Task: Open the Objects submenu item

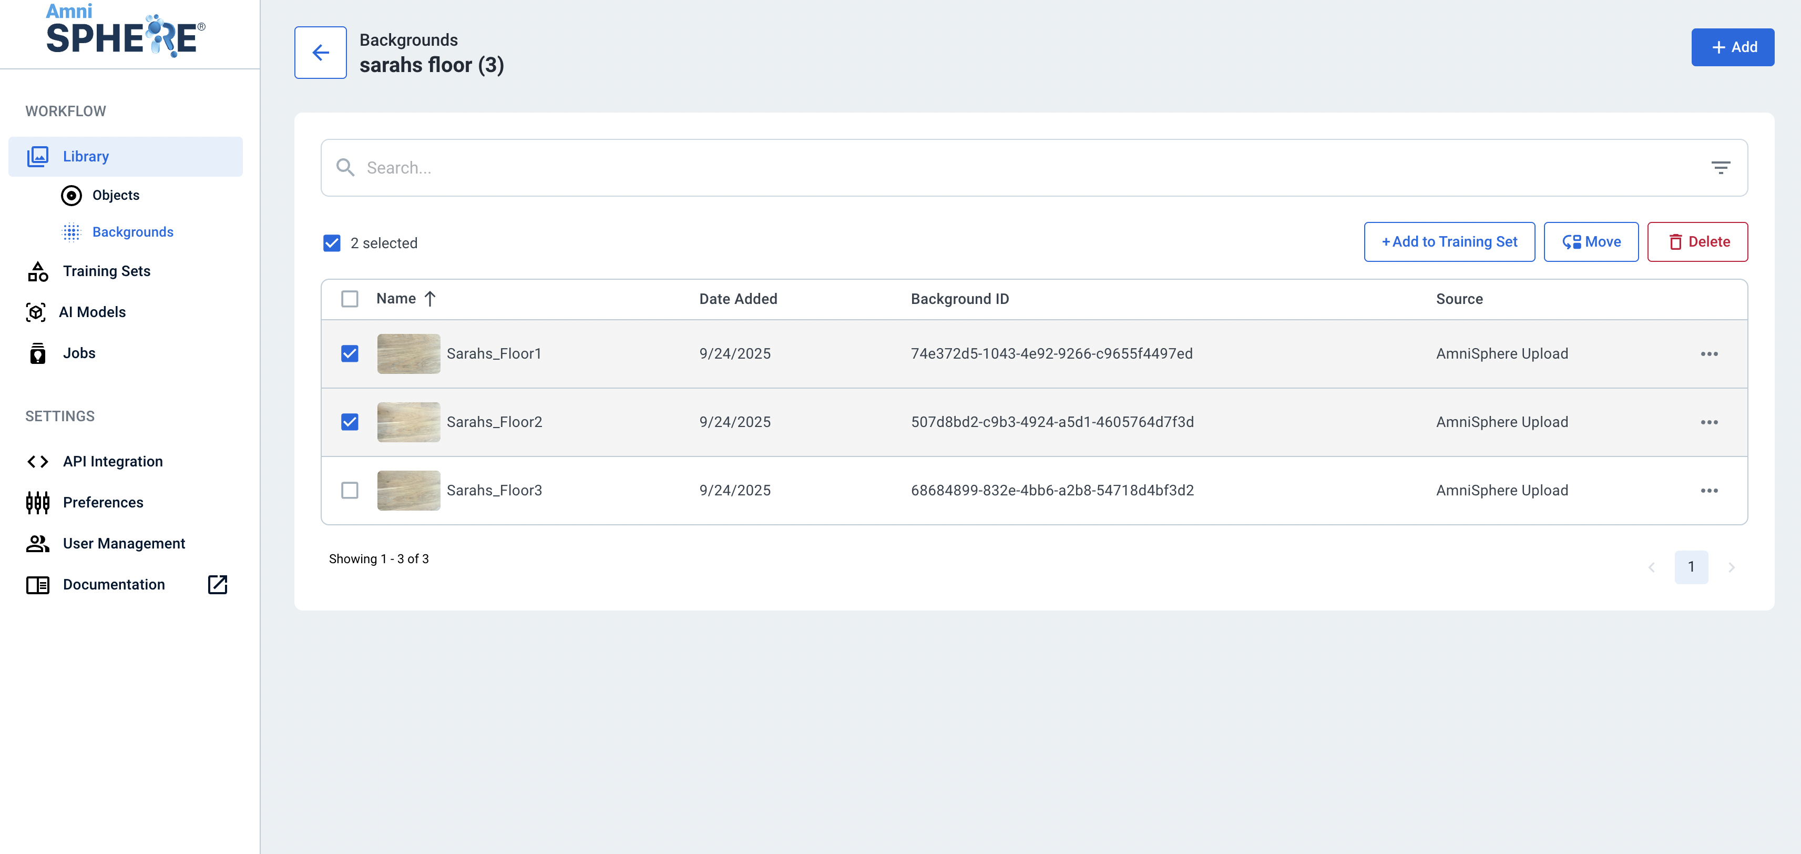Action: [116, 196]
